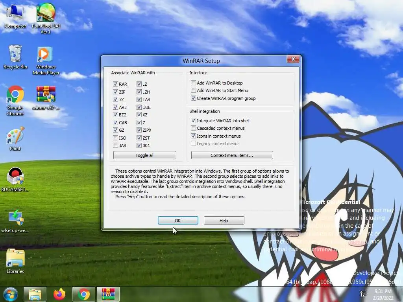The image size is (403, 302).
Task: Open File Explorer from the taskbar
Action: [35, 294]
